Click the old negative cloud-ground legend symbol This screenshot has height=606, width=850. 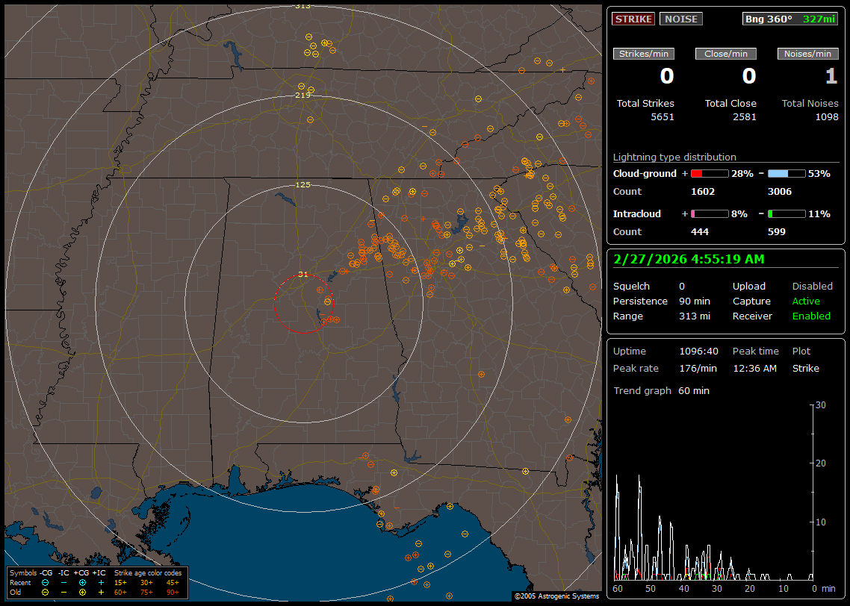point(45,592)
